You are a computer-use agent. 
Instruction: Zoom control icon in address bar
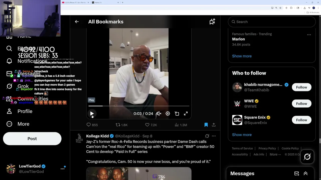[x=276, y=8]
